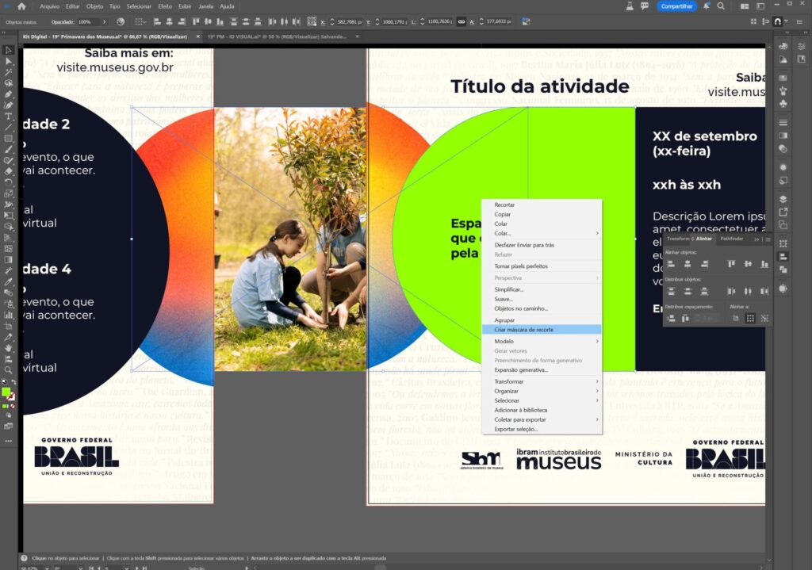Select the Type tool in left toolbar
Viewport: 812px width, 570px height.
click(x=9, y=116)
